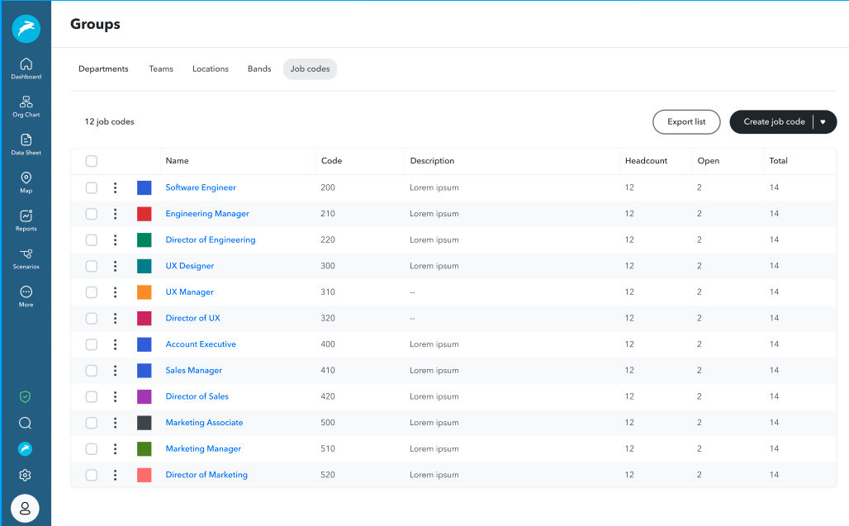
Task: Open the Dashboard from sidebar
Action: (x=26, y=69)
